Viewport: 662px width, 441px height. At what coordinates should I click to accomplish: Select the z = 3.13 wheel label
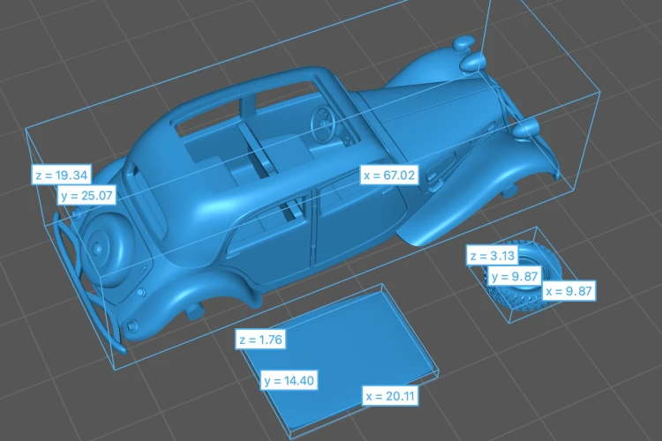(x=493, y=255)
